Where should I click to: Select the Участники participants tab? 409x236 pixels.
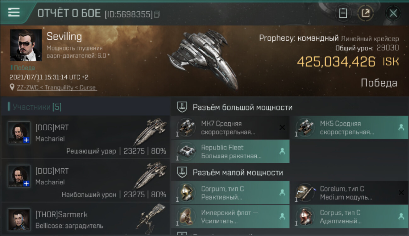35,107
